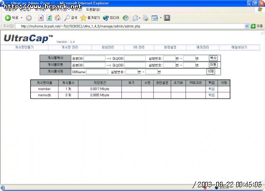
Task: Open the 회원관리 navigation tab
Action: [108, 47]
